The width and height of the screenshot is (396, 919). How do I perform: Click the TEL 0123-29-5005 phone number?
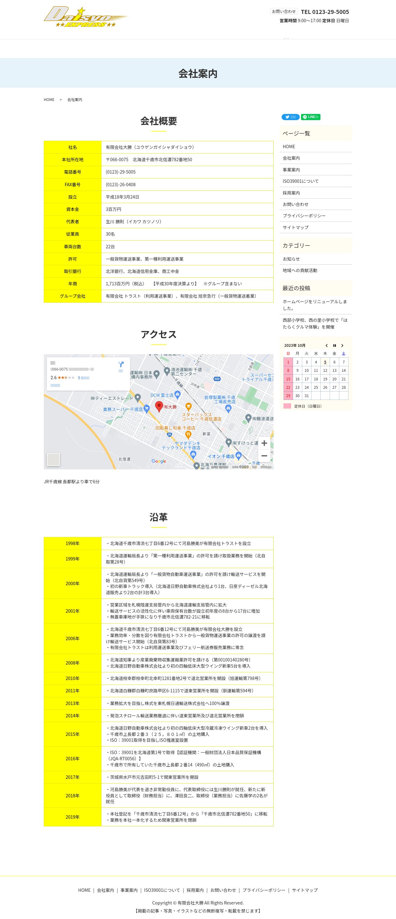[x=325, y=12]
